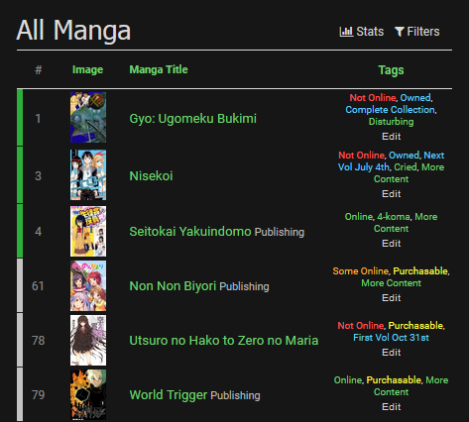Click Utsuro no Hako cover thumbnail

88,340
